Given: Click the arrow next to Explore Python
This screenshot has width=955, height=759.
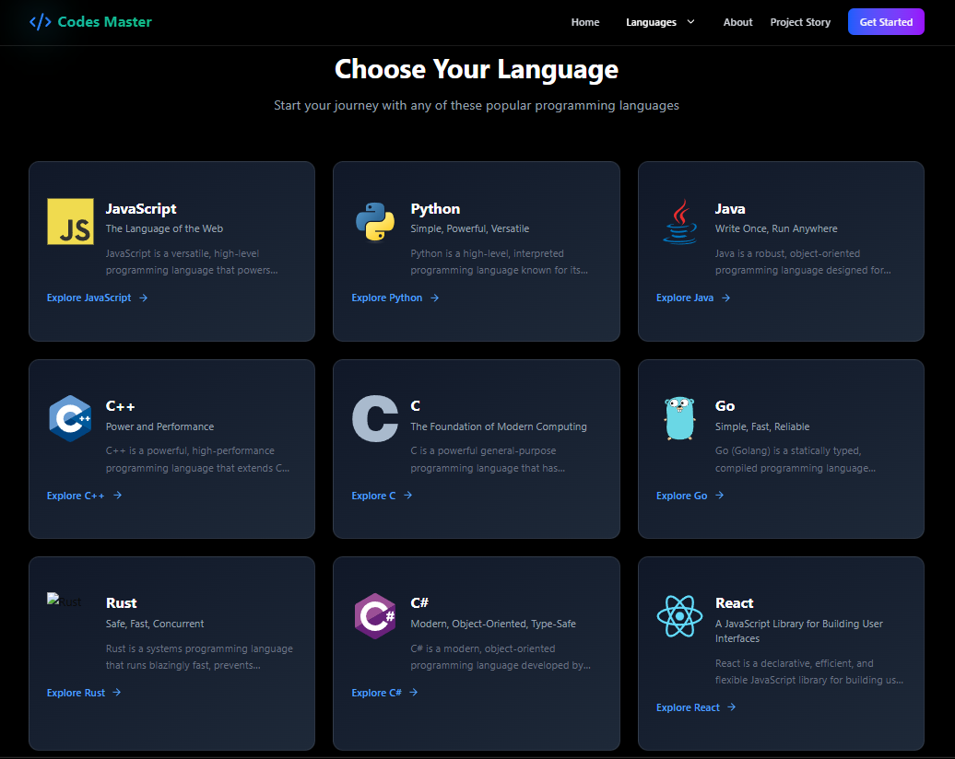Looking at the screenshot, I should (434, 298).
